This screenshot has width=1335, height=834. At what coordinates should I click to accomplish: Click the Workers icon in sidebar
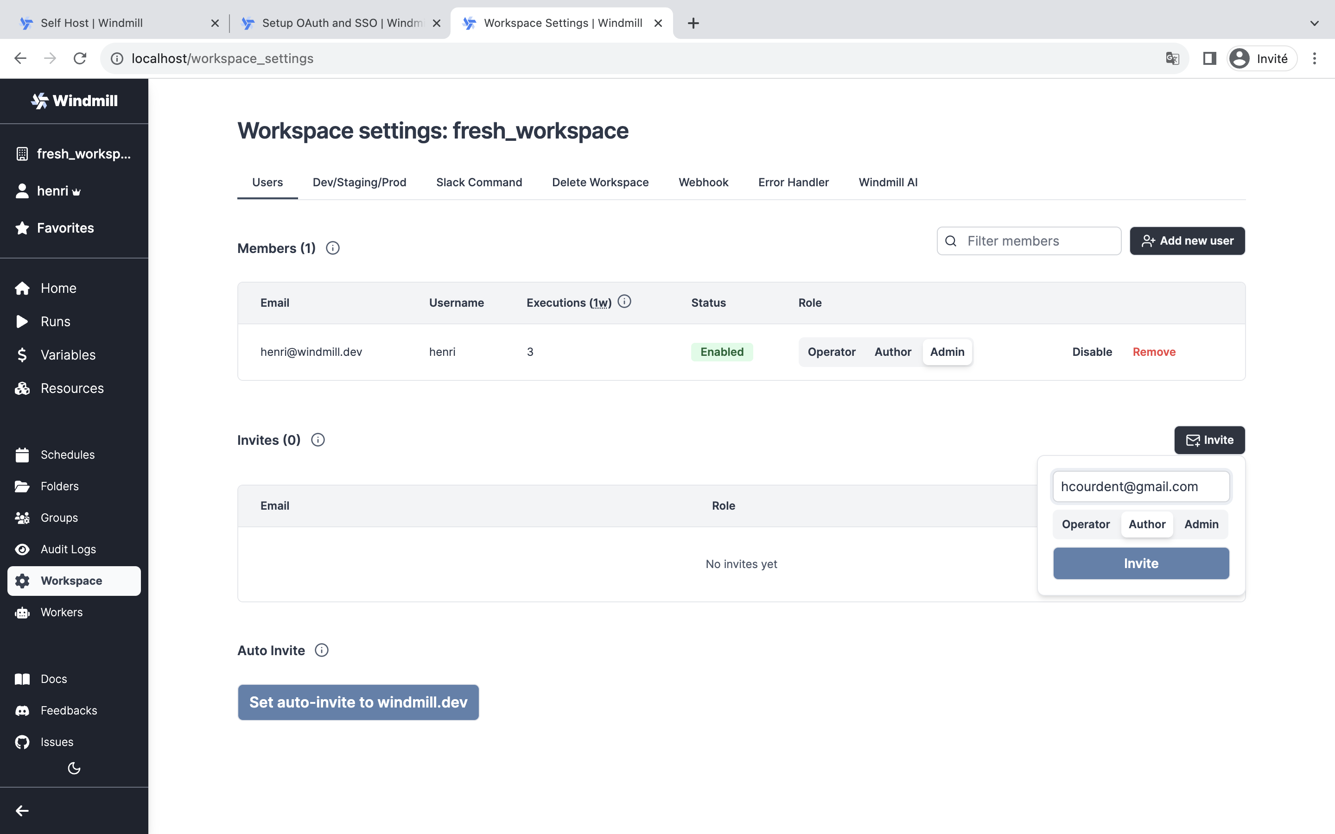pos(22,612)
